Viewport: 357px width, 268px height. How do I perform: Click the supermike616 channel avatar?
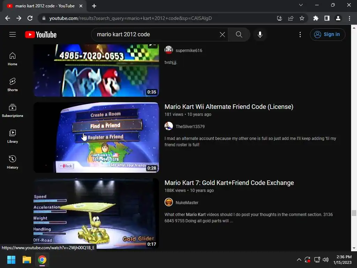[169, 50]
